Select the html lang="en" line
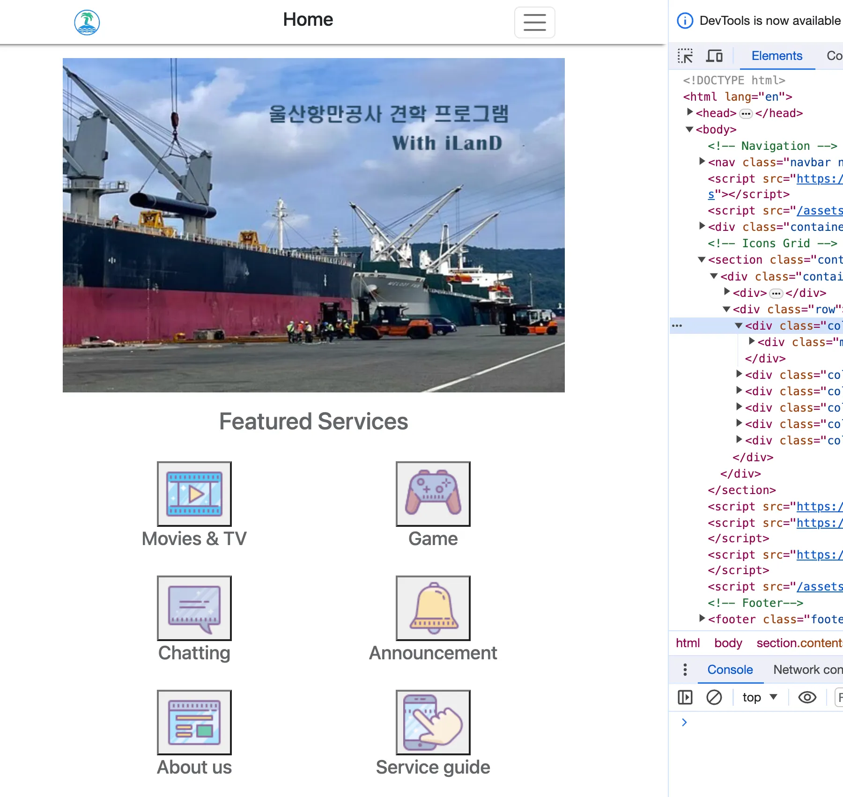The width and height of the screenshot is (843, 797). pos(738,96)
